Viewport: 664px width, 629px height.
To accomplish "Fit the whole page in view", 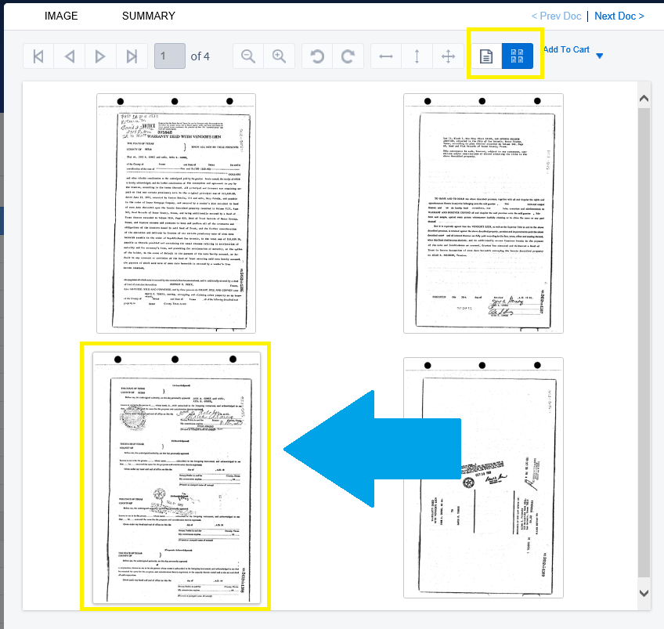I will coord(448,56).
